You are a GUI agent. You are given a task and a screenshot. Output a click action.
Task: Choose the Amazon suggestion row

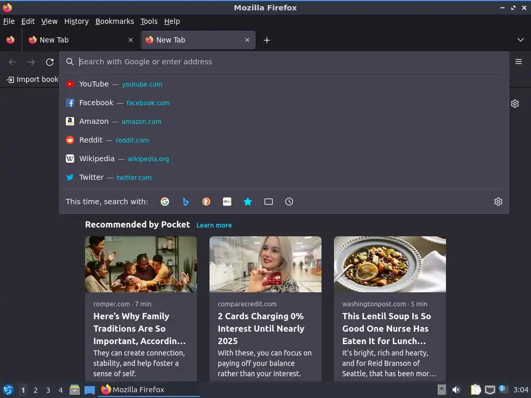[284, 121]
